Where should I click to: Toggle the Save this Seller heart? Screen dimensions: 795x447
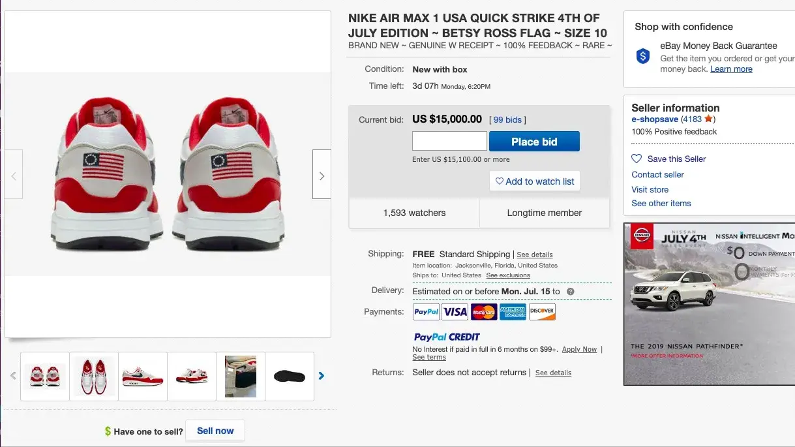(x=635, y=159)
